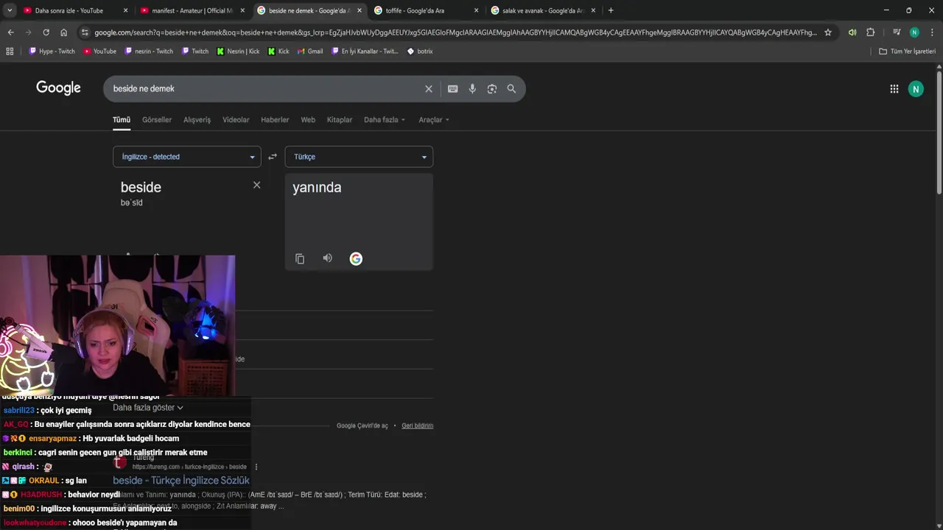
Task: Open the tab search dropdown arrow
Action: click(10, 10)
